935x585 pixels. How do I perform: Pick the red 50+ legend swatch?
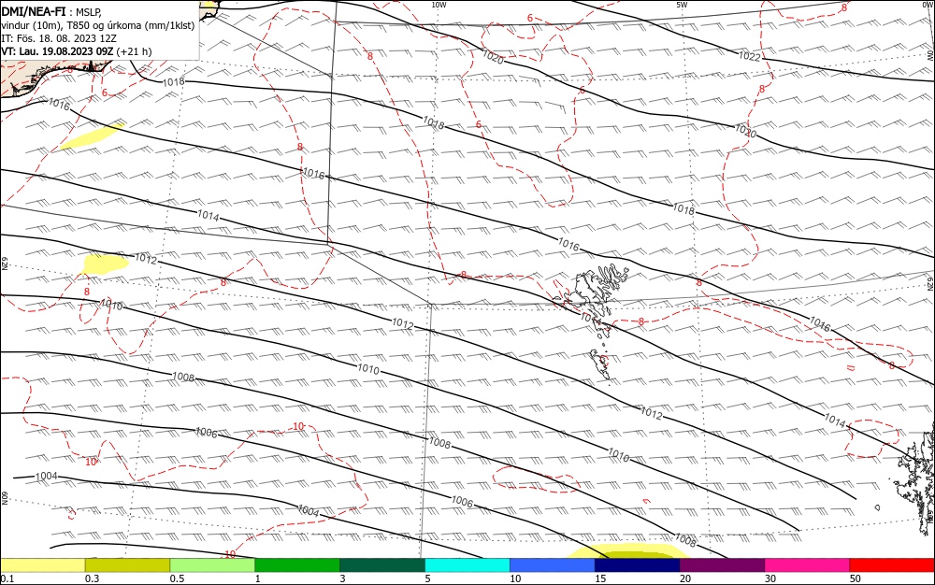point(892,564)
